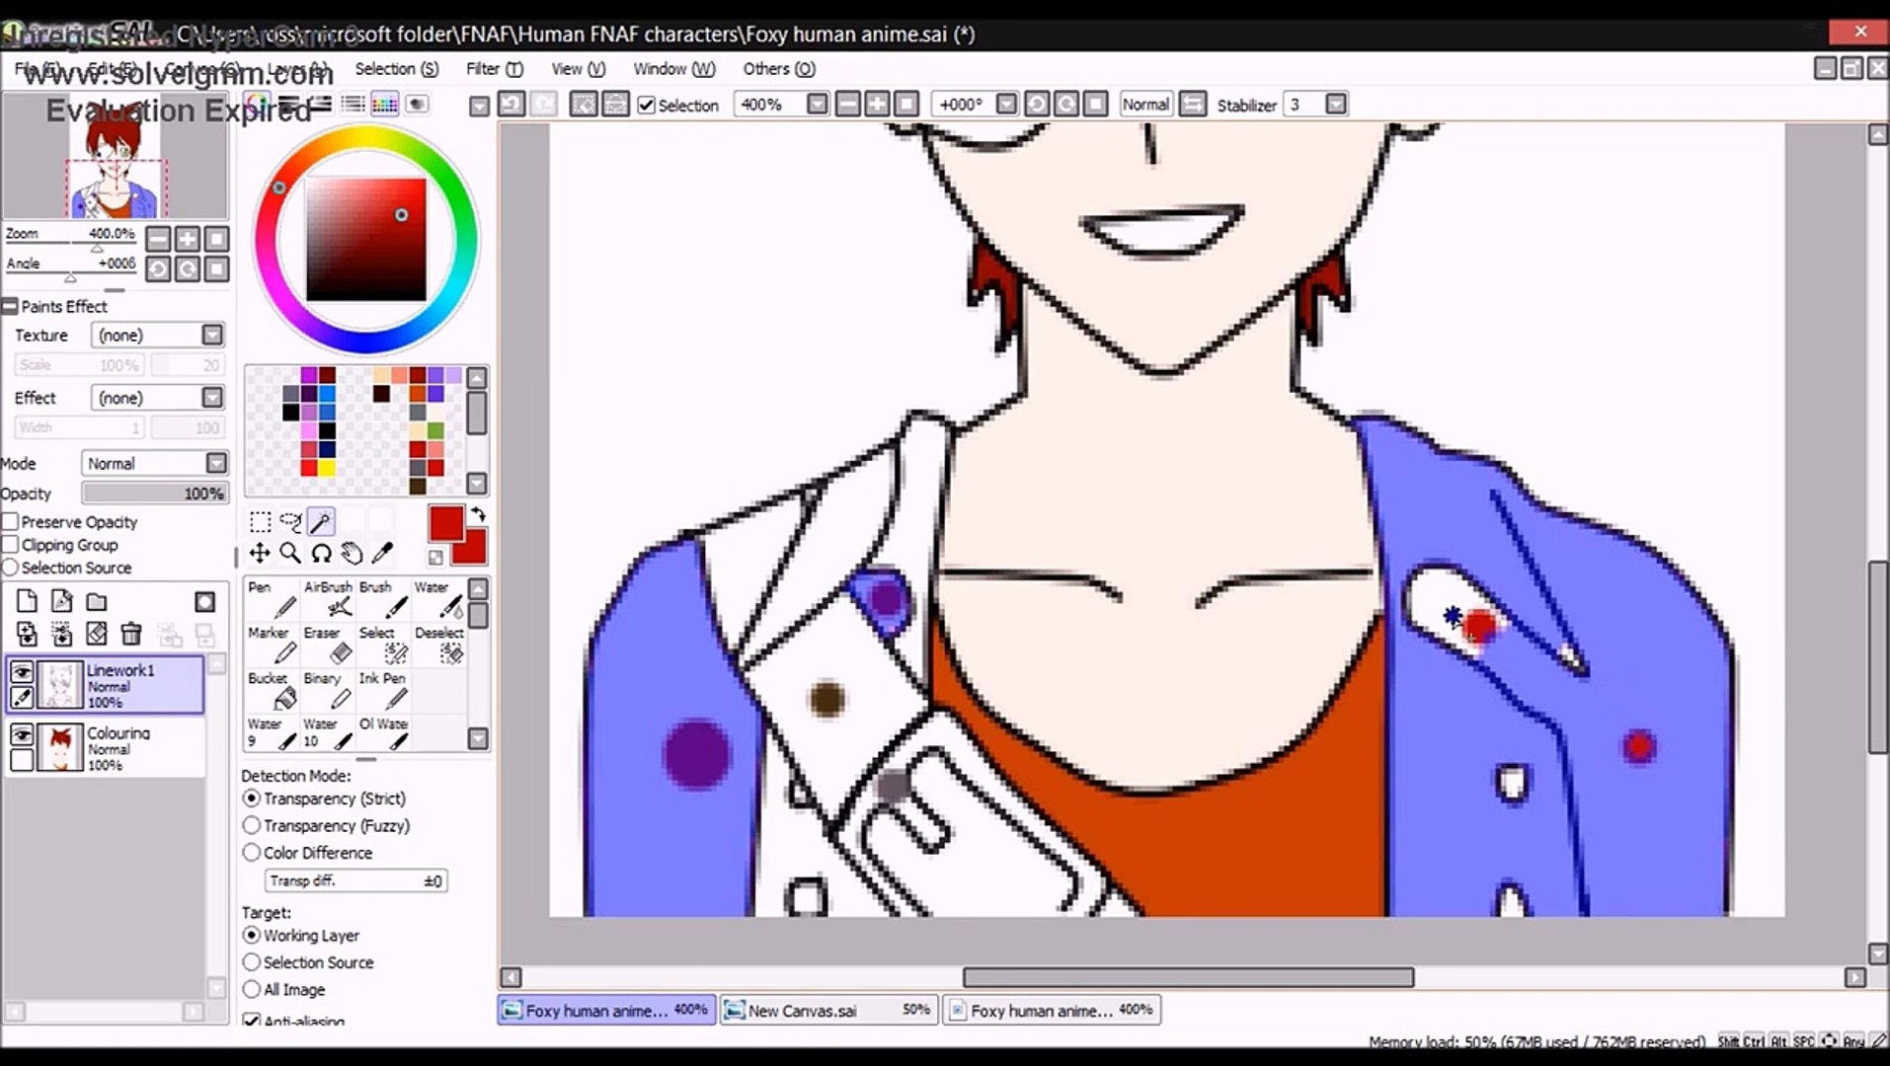Choose the Binary pen tool
This screenshot has height=1066, width=1890.
328,690
